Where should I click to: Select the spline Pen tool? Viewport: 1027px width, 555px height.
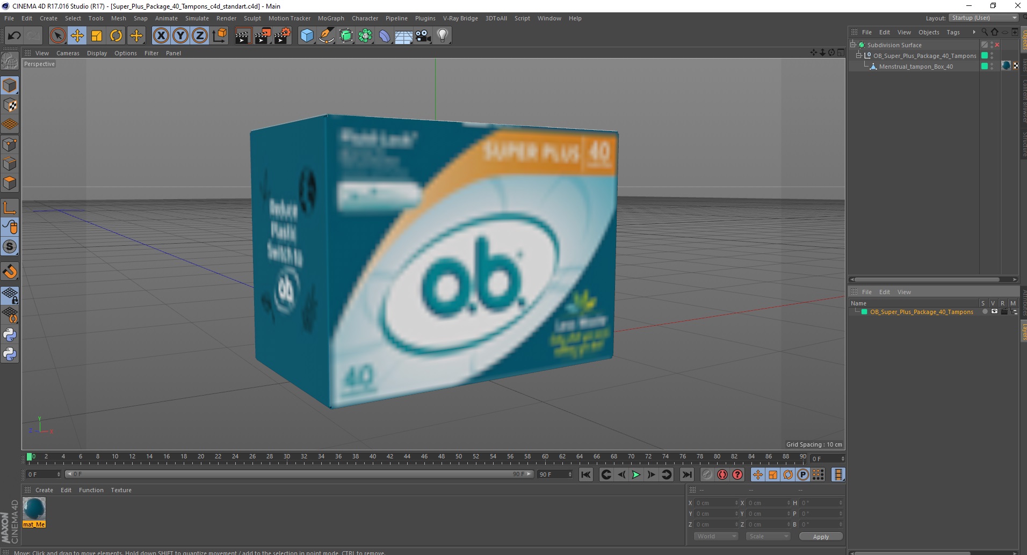click(x=327, y=36)
